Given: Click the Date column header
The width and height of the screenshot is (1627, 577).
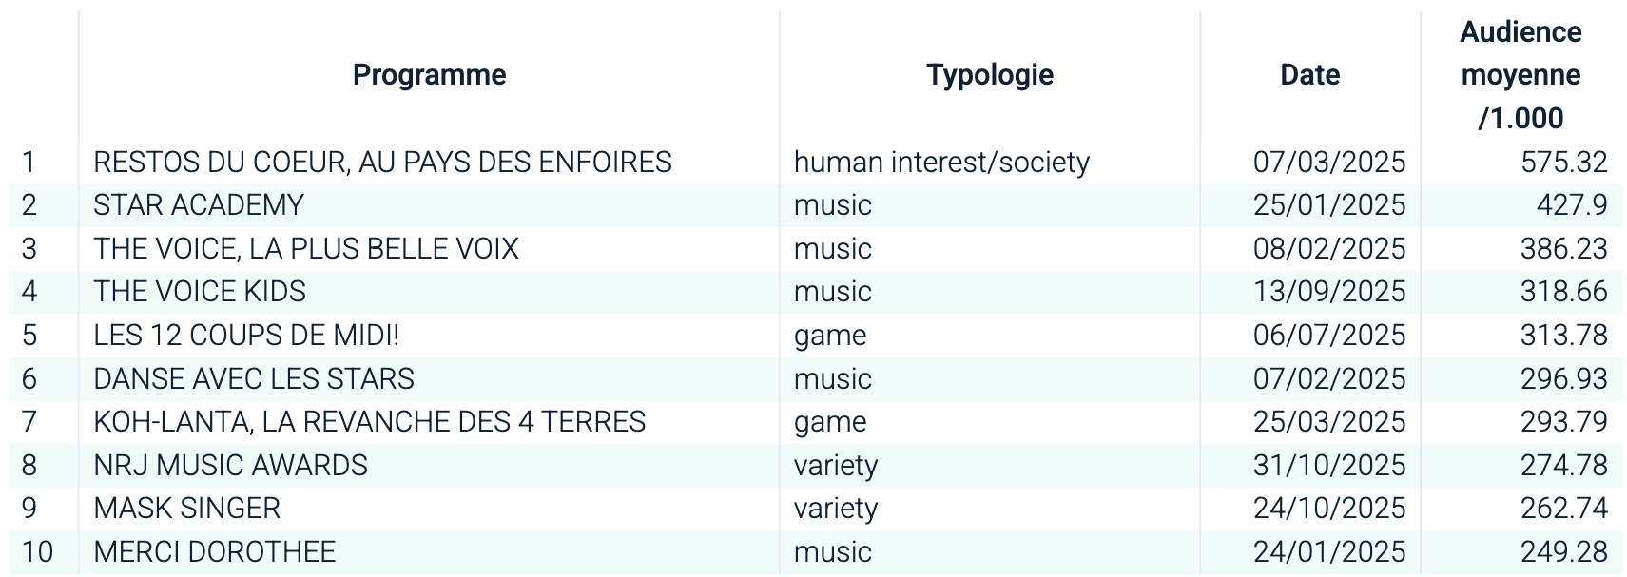Looking at the screenshot, I should (1309, 75).
